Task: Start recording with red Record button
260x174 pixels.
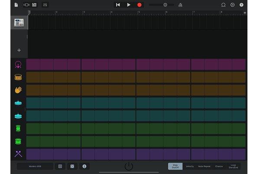Action: 139,5
